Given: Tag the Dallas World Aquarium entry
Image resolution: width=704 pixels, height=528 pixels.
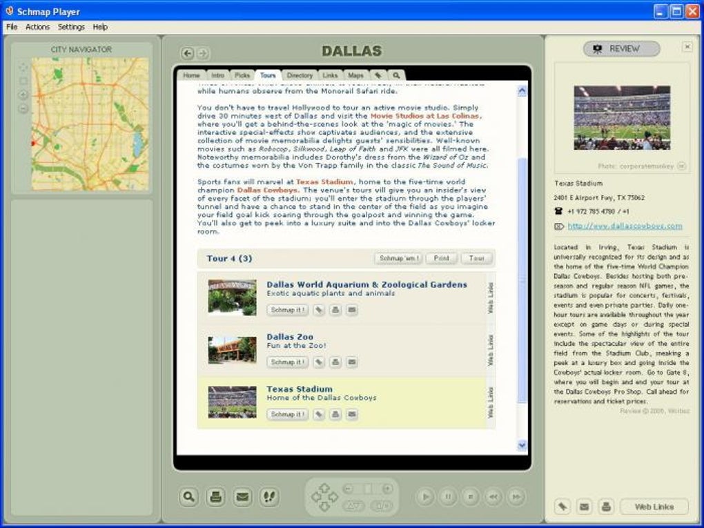Looking at the screenshot, I should [x=319, y=310].
